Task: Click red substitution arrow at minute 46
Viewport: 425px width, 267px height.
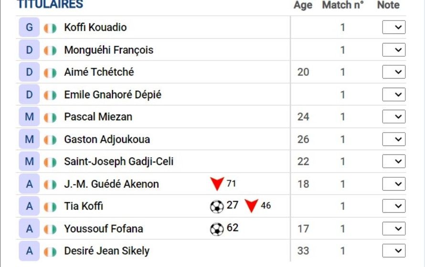Action: [x=251, y=206]
